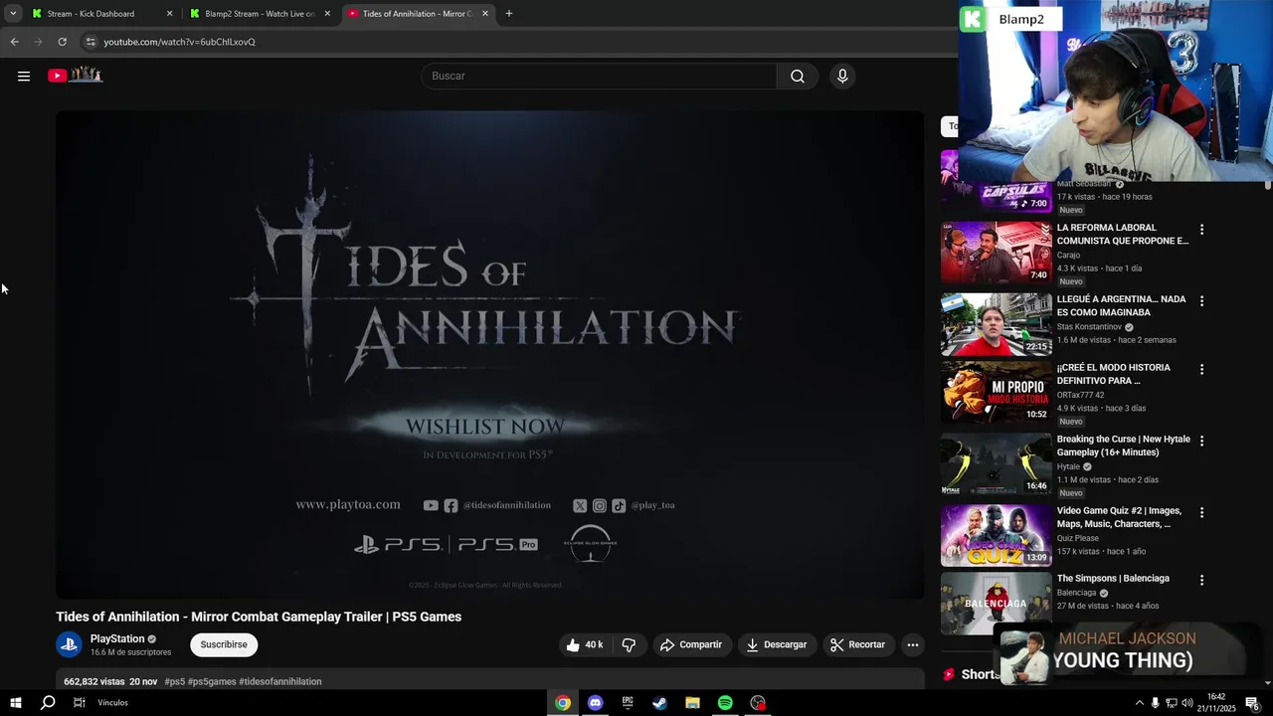
Task: Open options menu for La Reforma Laboral video
Action: coord(1201,230)
